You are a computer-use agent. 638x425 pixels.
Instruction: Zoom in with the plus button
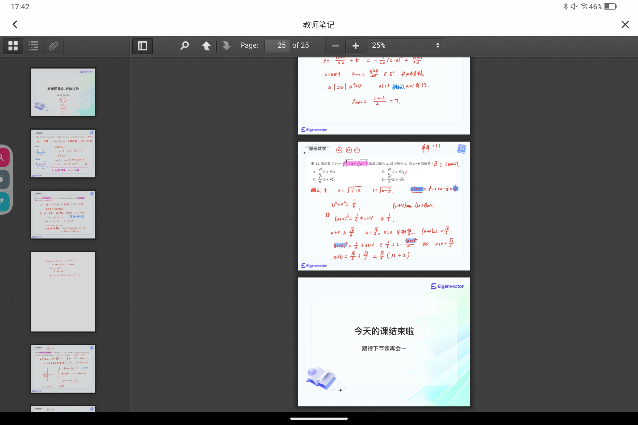tap(356, 45)
